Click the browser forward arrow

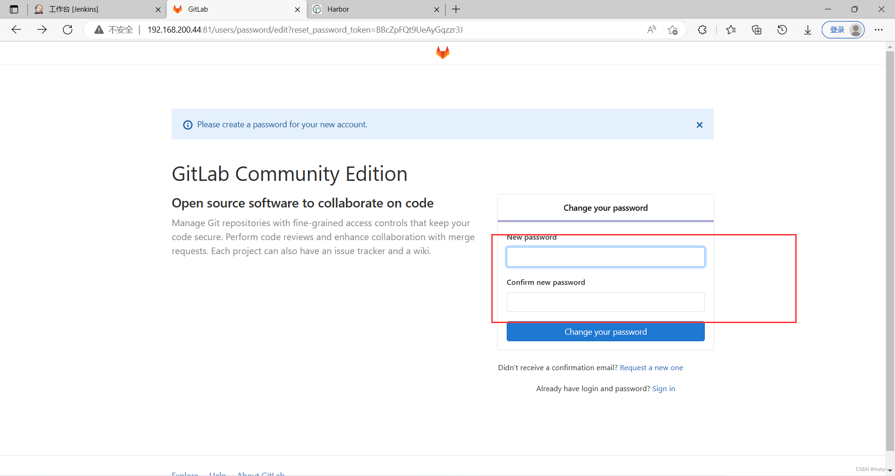coord(42,30)
